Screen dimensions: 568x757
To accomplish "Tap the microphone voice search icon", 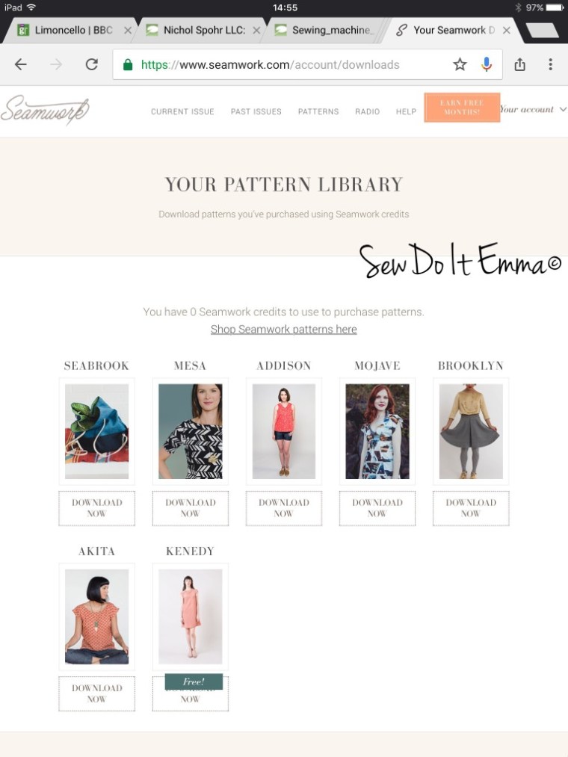I will (487, 64).
